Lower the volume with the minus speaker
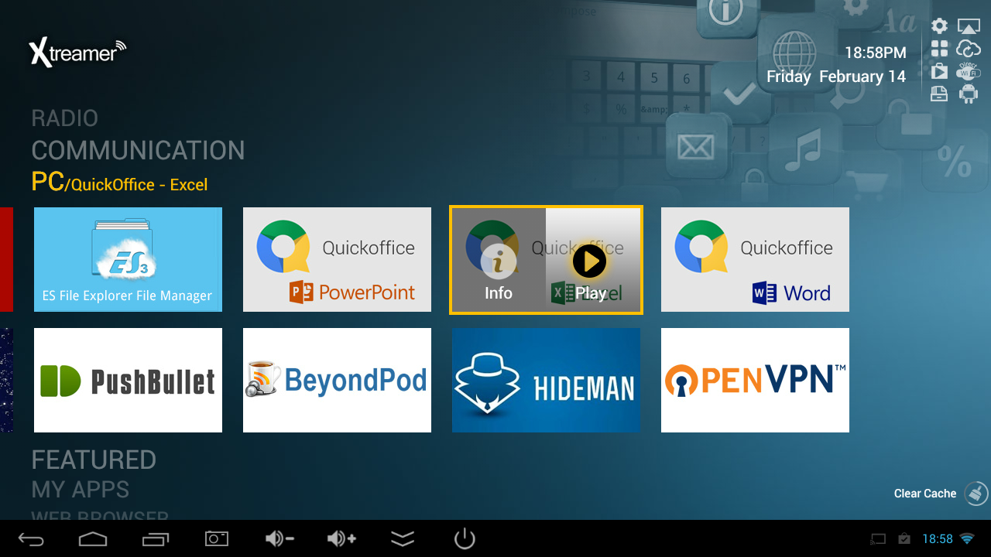The height and width of the screenshot is (557, 991). click(279, 538)
